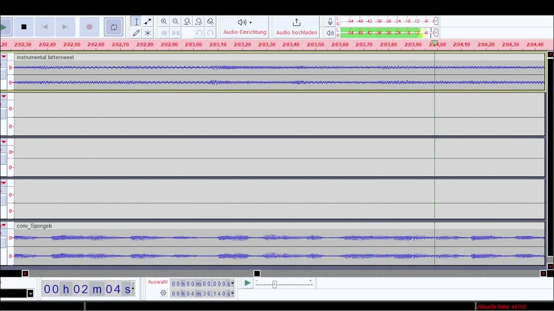Select the Envelope tool

coord(148,22)
